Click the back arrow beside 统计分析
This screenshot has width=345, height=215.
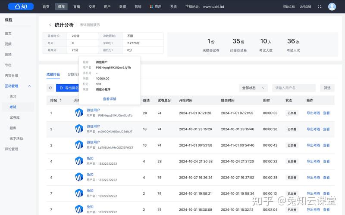coord(50,25)
